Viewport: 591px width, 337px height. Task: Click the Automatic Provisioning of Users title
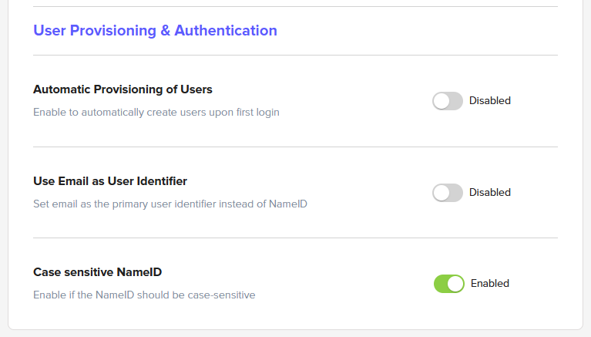coord(123,89)
